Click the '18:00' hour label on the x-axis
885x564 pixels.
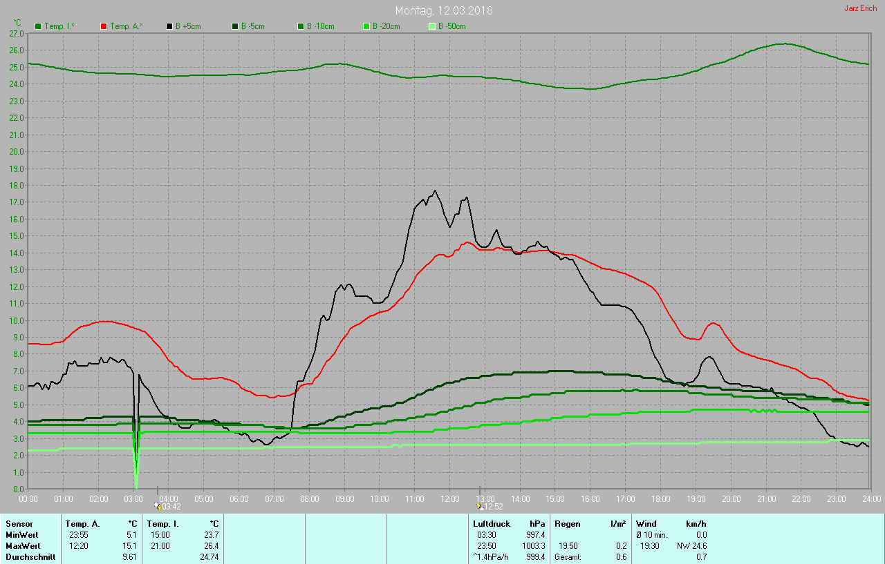660,498
